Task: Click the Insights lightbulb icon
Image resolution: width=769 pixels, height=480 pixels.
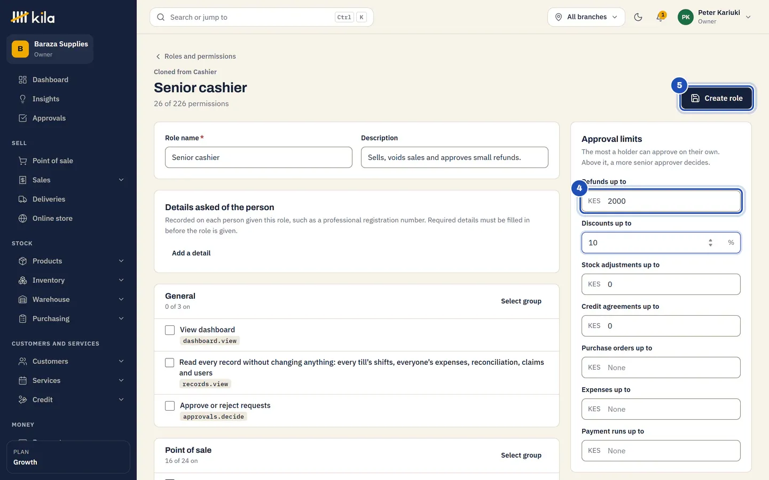Action: click(22, 99)
